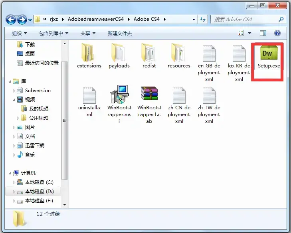Select 计算机 in the tree
The image size is (291, 233).
click(28, 173)
